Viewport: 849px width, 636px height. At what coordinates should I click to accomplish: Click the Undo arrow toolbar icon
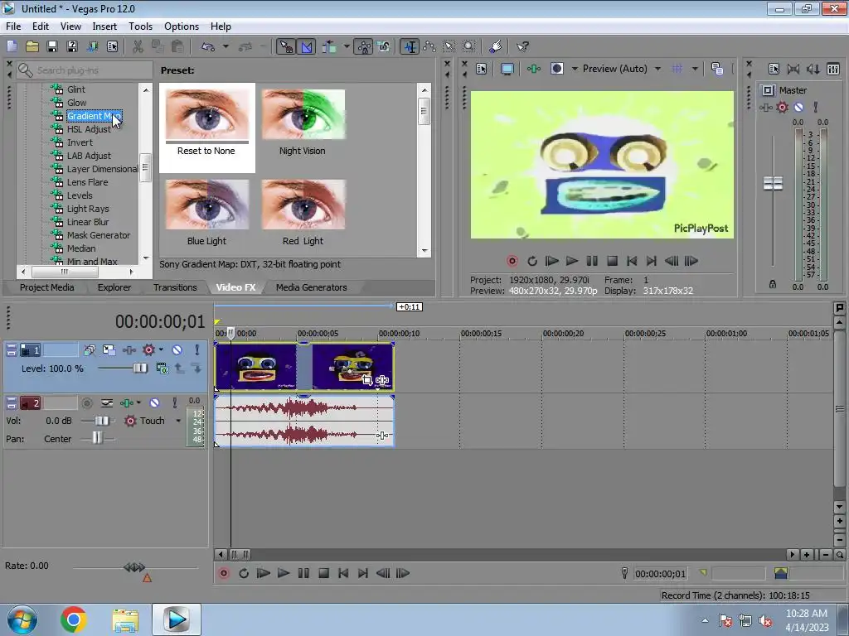point(208,46)
